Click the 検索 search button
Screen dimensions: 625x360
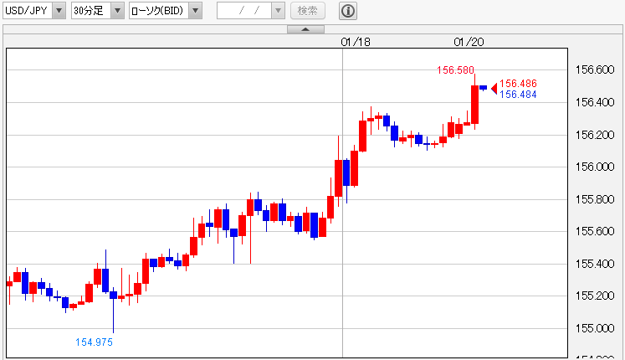tap(308, 10)
